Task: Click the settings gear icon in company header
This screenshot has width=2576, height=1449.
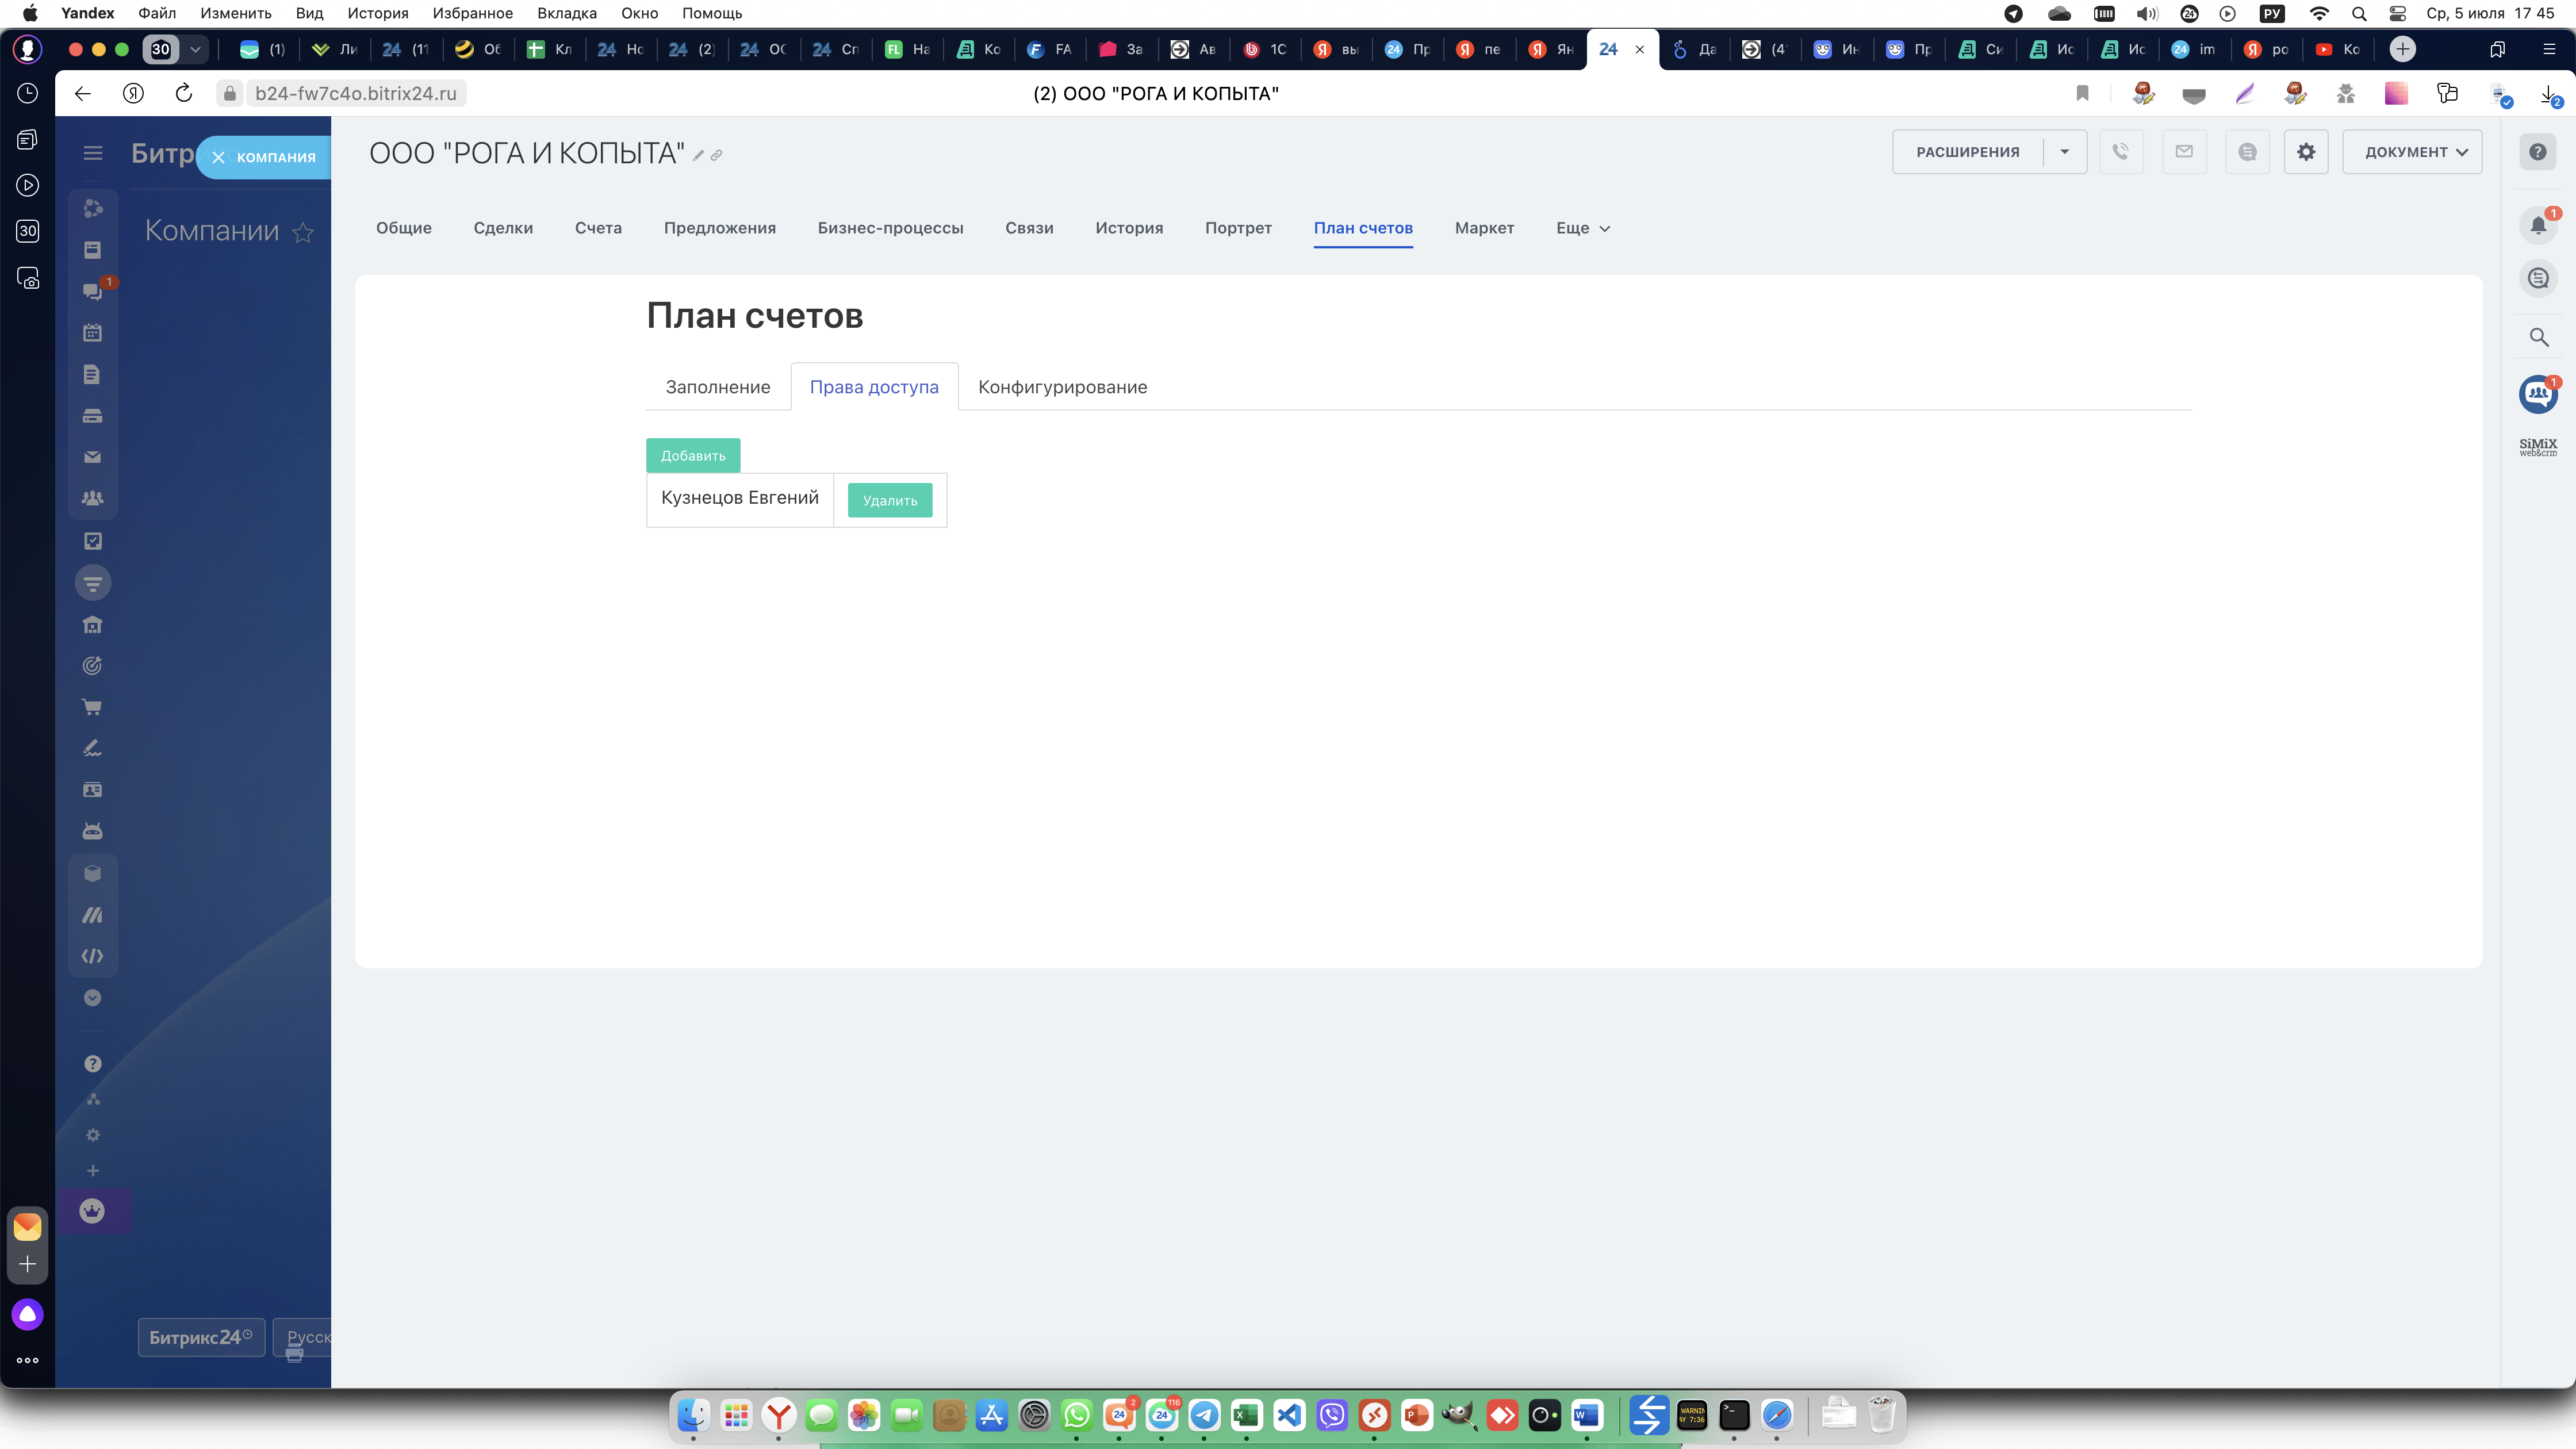Action: point(2305,152)
